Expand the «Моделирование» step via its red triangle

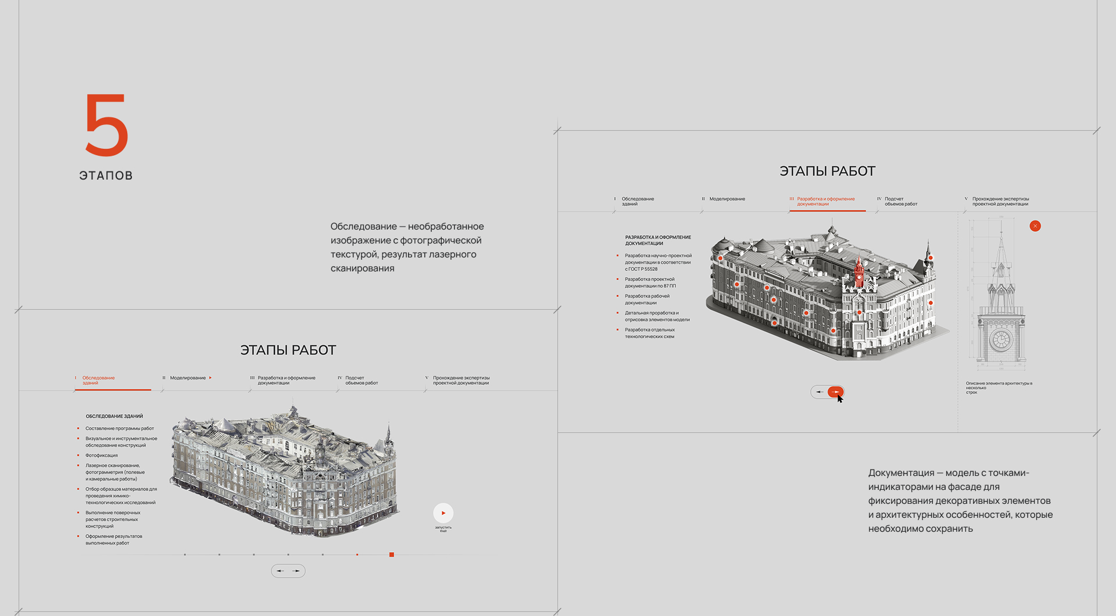(x=211, y=377)
